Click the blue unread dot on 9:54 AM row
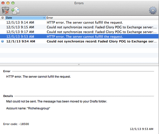The image size is (159, 134). pyautogui.click(x=3, y=41)
